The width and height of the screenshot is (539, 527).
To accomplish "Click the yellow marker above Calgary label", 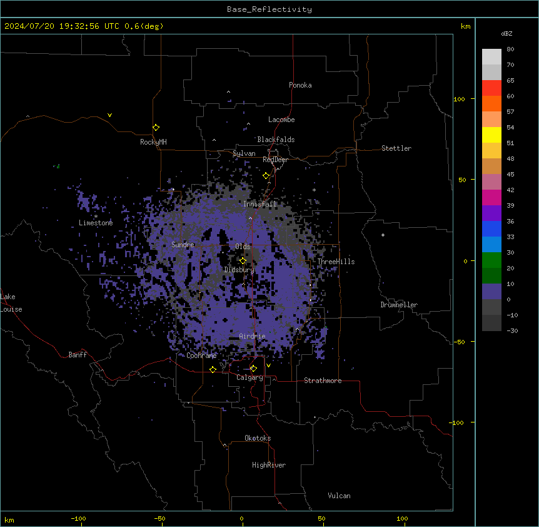I will click(x=253, y=369).
